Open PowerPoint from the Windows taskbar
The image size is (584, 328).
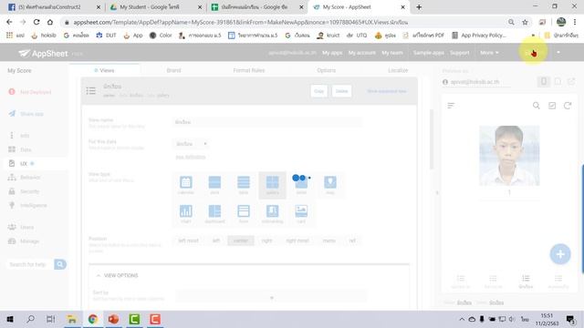click(x=113, y=319)
